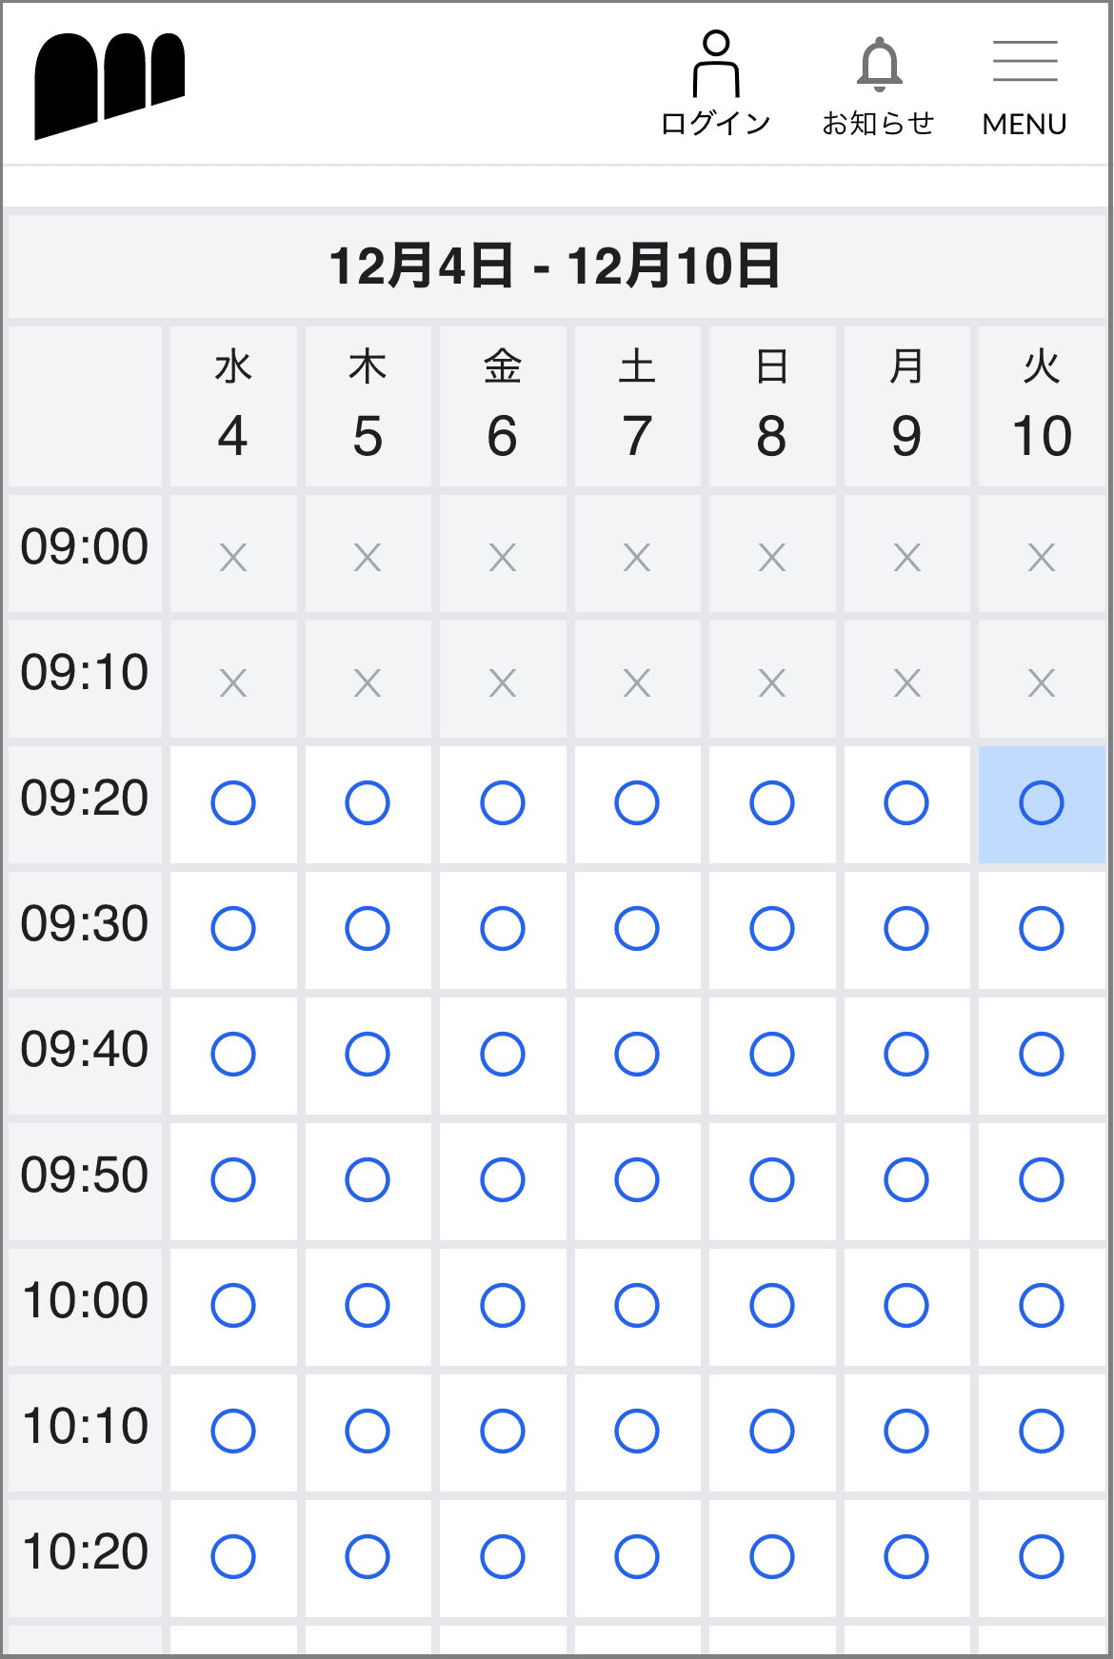Click the 土 7 day column header

(637, 406)
